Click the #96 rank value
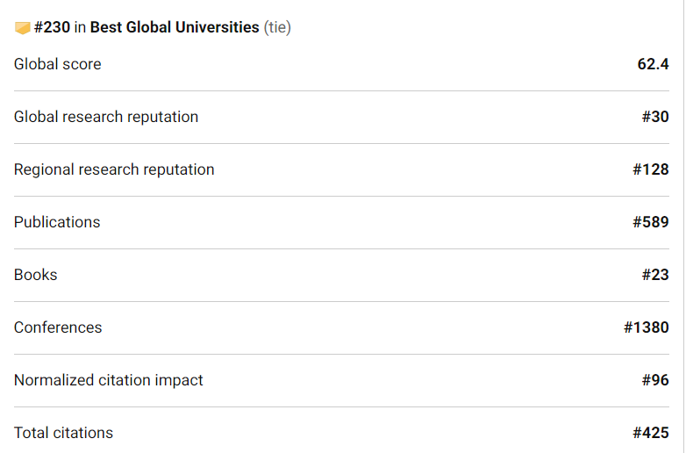Viewport: 686px width, 453px height. pyautogui.click(x=655, y=380)
